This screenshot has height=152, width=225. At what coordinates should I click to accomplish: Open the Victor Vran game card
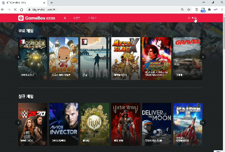click(x=126, y=124)
